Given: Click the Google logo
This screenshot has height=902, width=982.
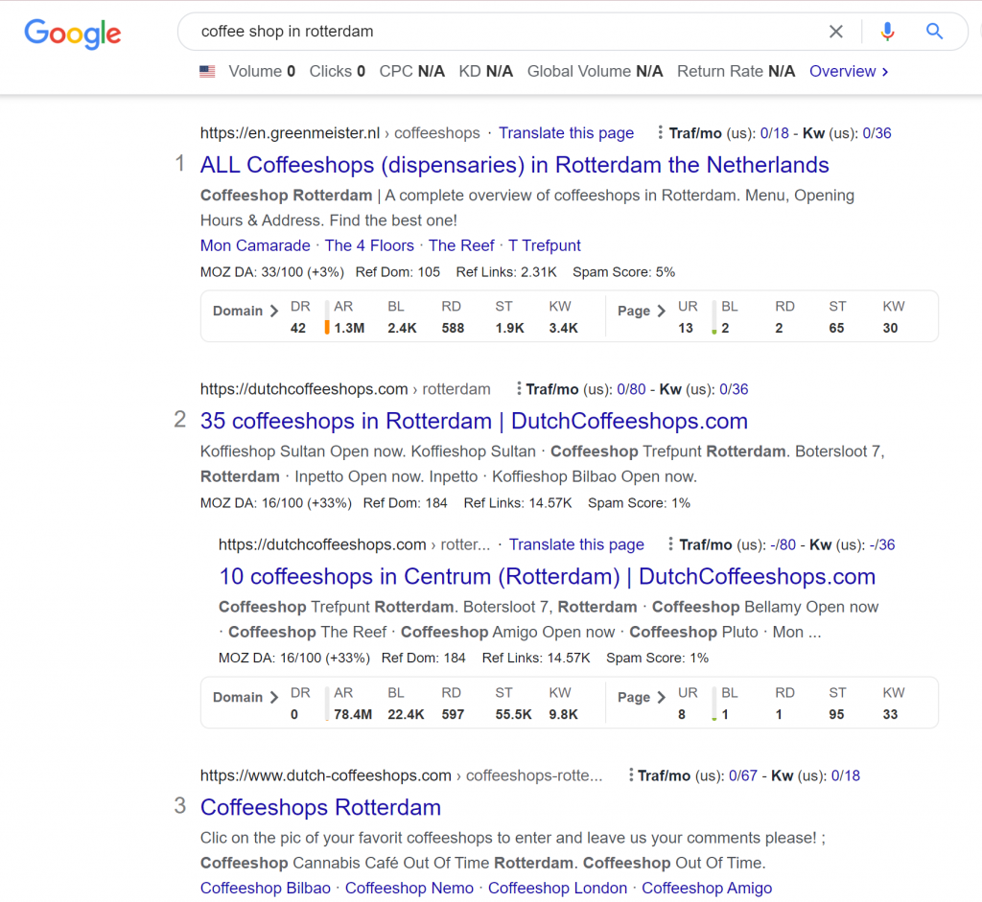Looking at the screenshot, I should 73,34.
